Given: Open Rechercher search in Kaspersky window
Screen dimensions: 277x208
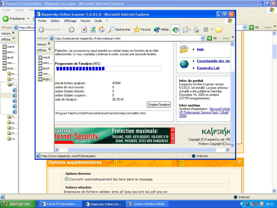Looking at the screenshot, I should pos(119,30).
